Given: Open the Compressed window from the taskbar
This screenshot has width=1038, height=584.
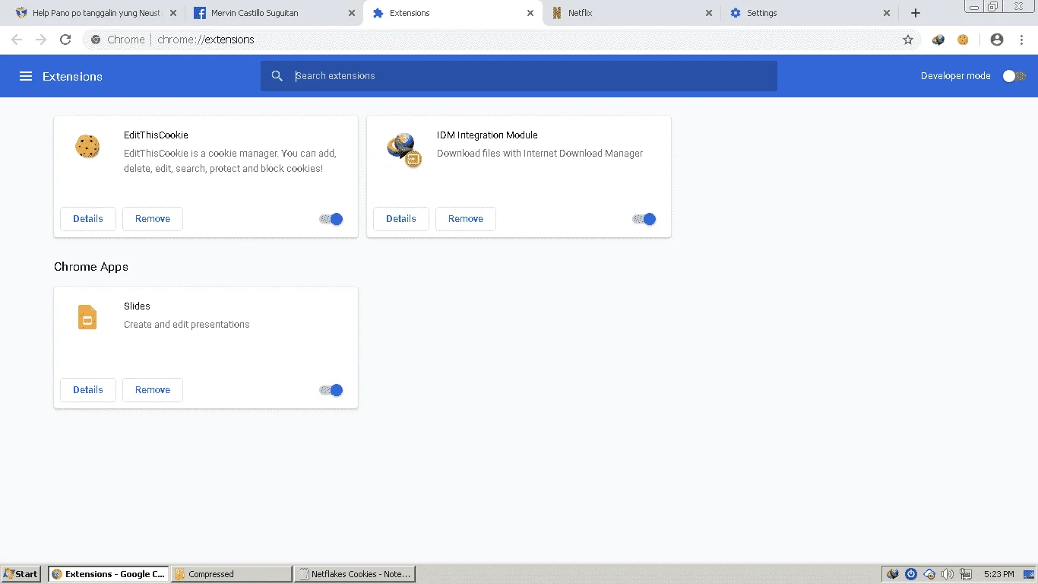Looking at the screenshot, I should 232,574.
